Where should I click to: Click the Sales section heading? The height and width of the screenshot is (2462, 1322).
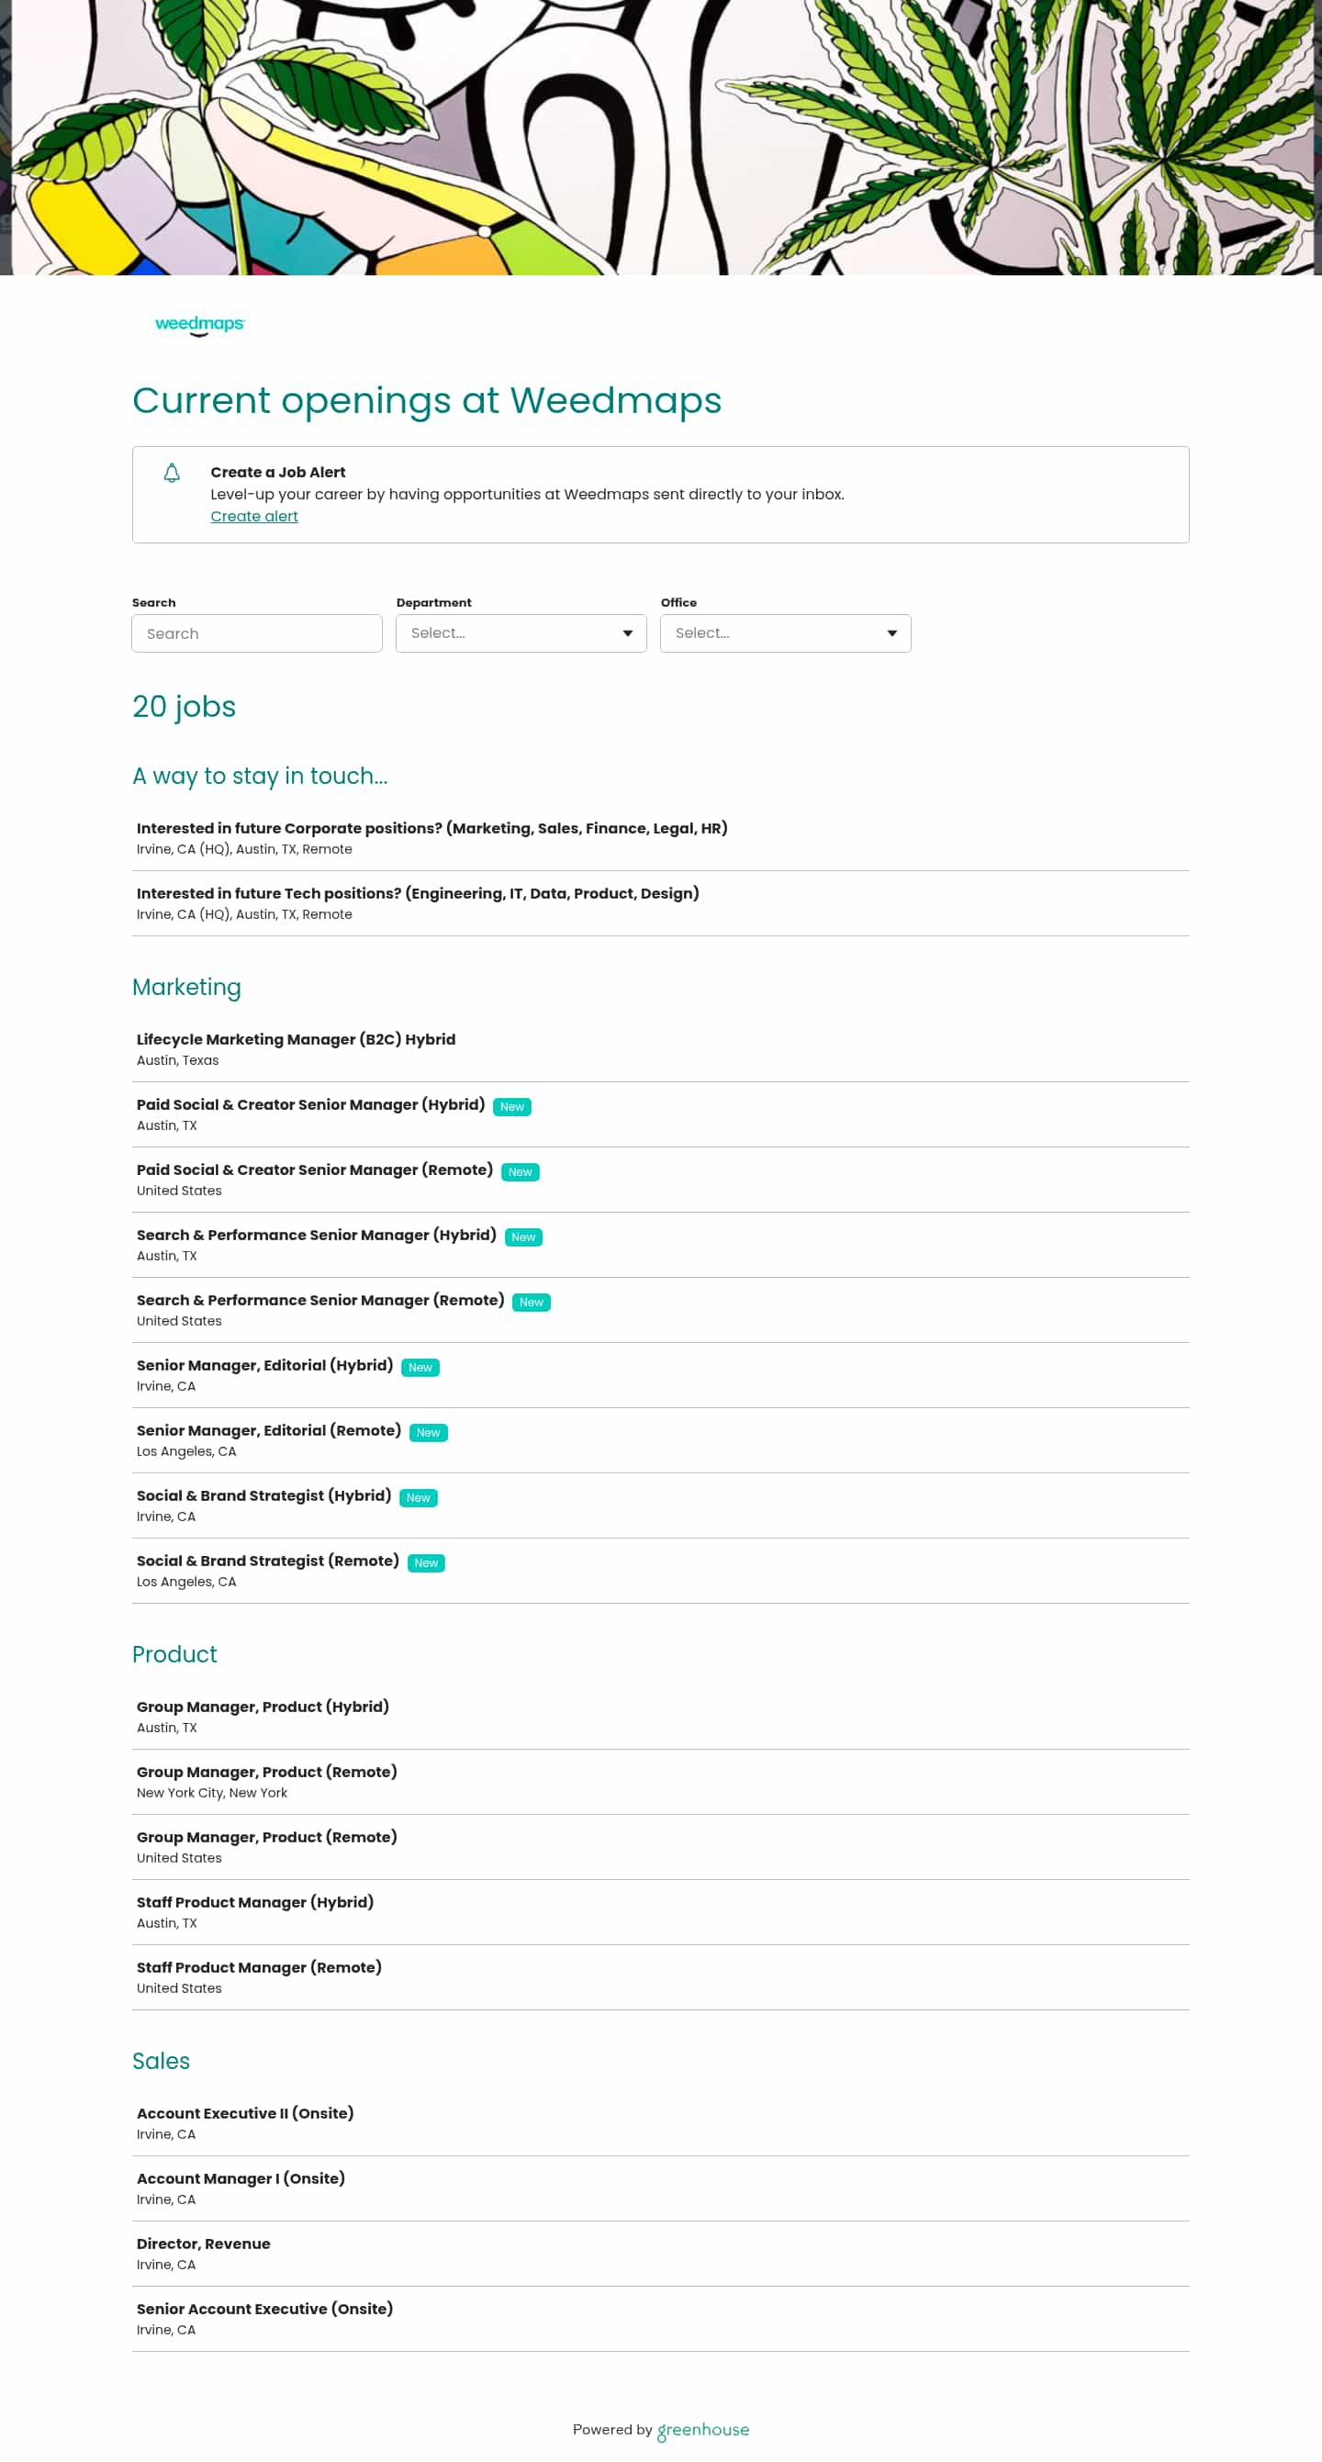point(162,2060)
